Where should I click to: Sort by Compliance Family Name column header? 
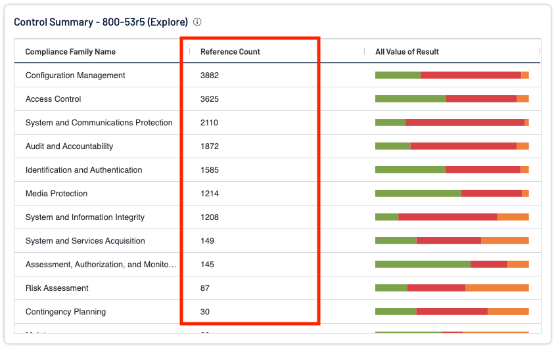pos(70,52)
